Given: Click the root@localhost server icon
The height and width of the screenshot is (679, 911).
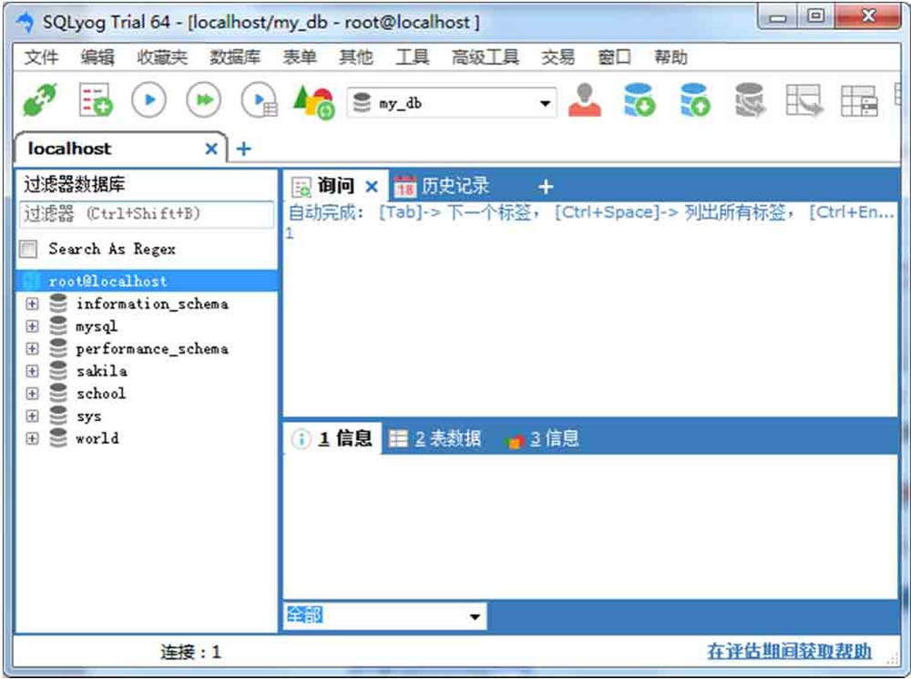Looking at the screenshot, I should (x=31, y=282).
